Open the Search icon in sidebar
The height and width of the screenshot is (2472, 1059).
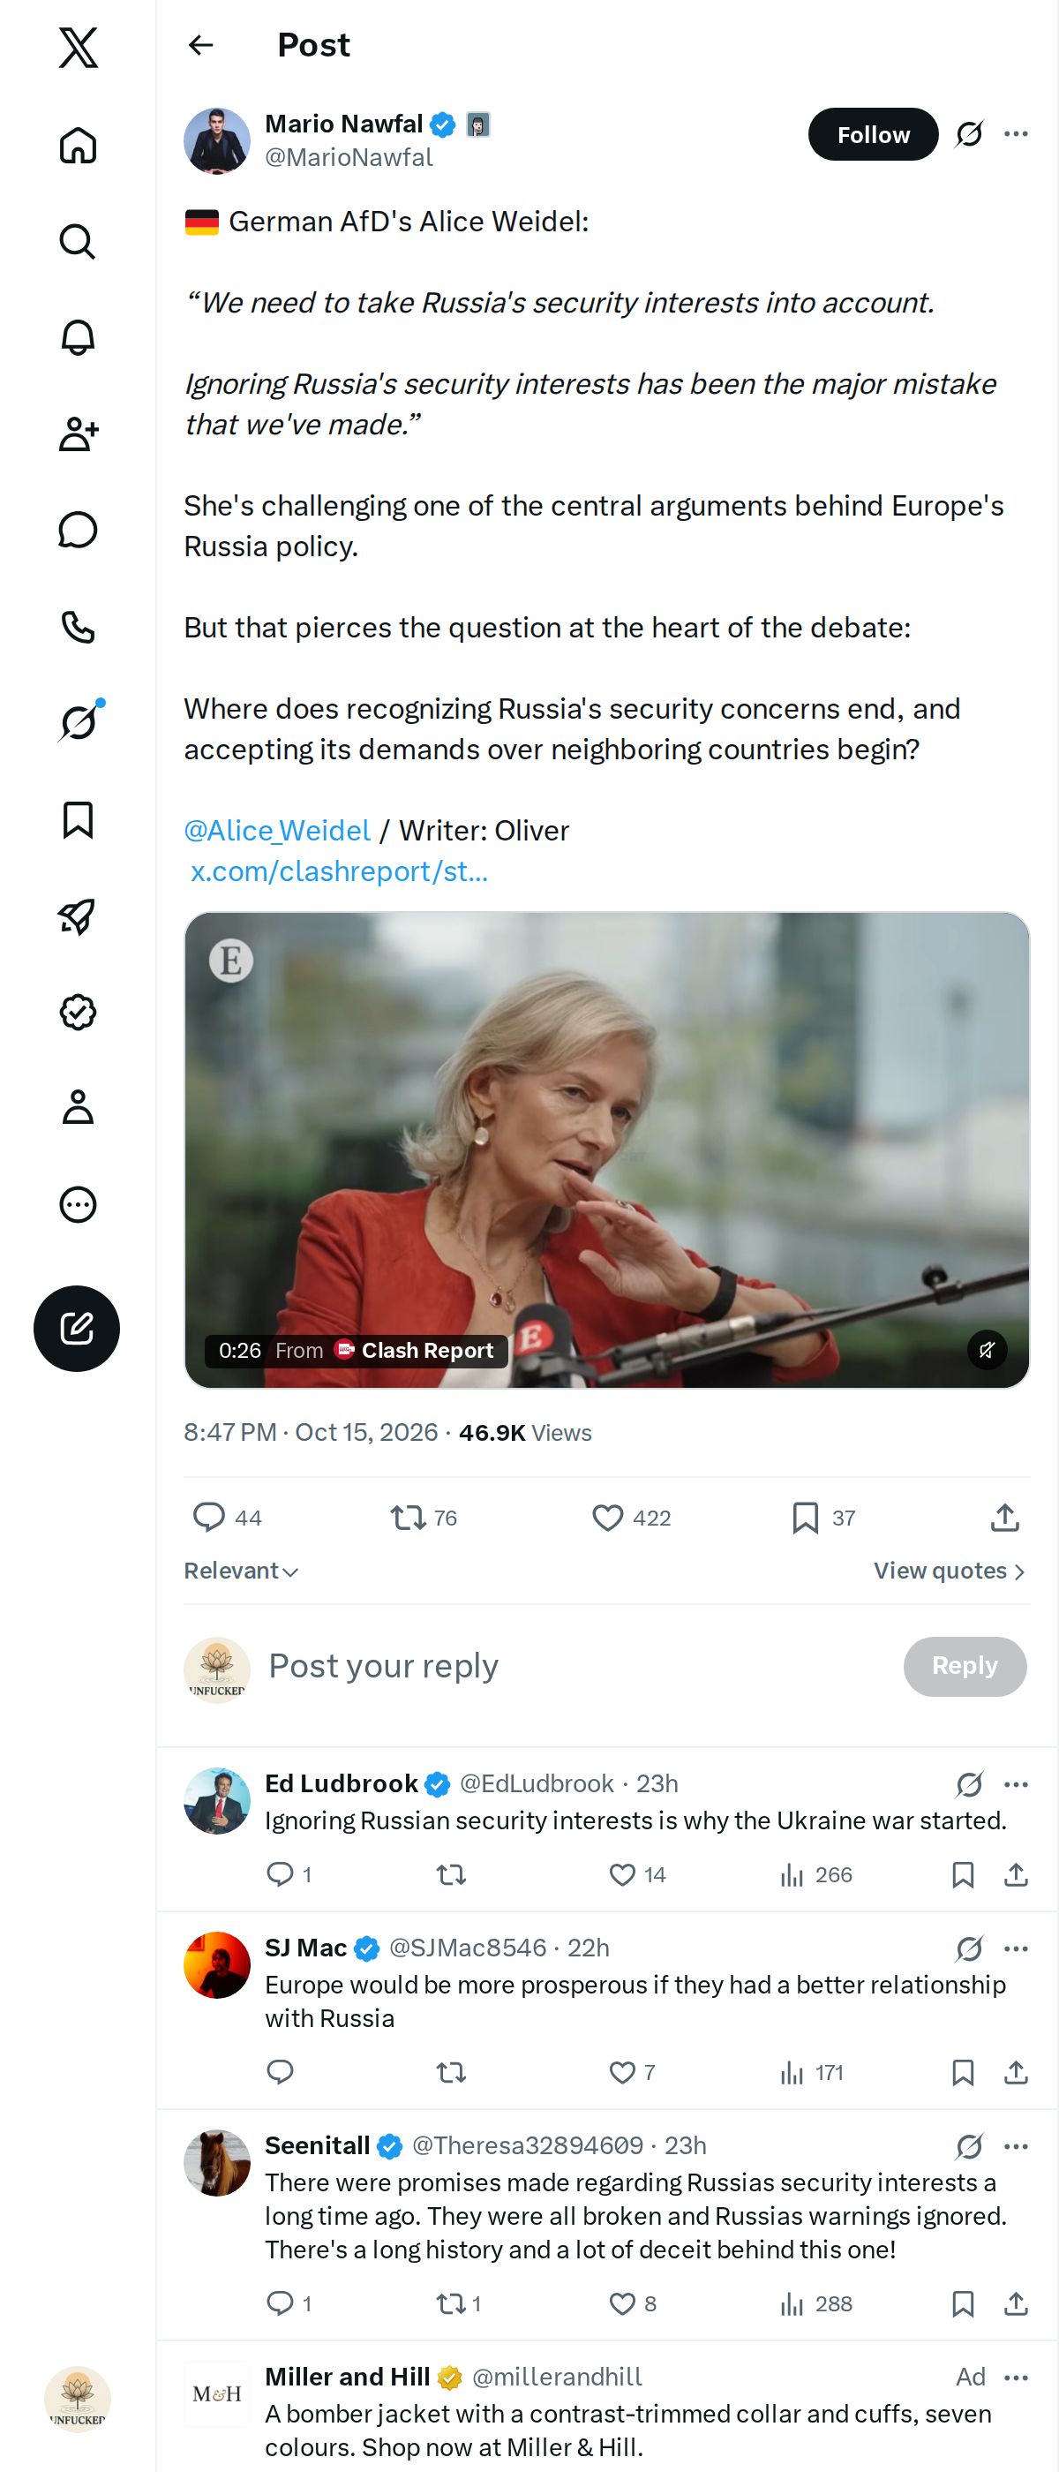[x=78, y=241]
